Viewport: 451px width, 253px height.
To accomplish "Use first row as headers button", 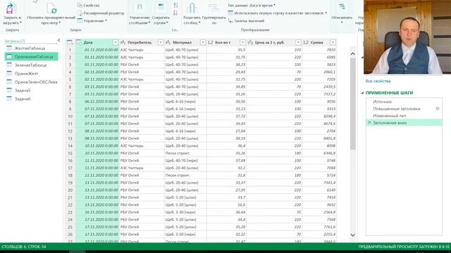I will click(277, 13).
